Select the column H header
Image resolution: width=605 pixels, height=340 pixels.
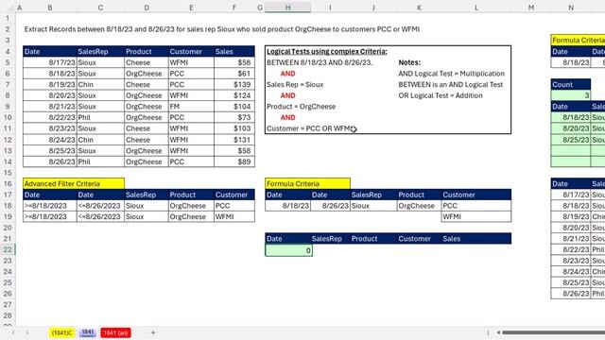click(x=287, y=8)
